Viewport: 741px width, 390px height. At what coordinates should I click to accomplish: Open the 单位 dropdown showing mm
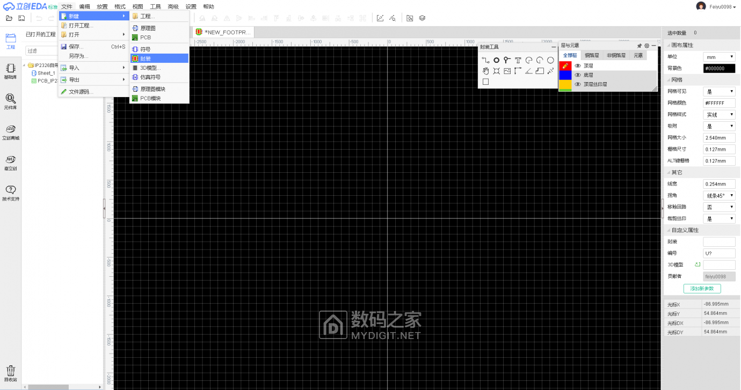click(719, 56)
